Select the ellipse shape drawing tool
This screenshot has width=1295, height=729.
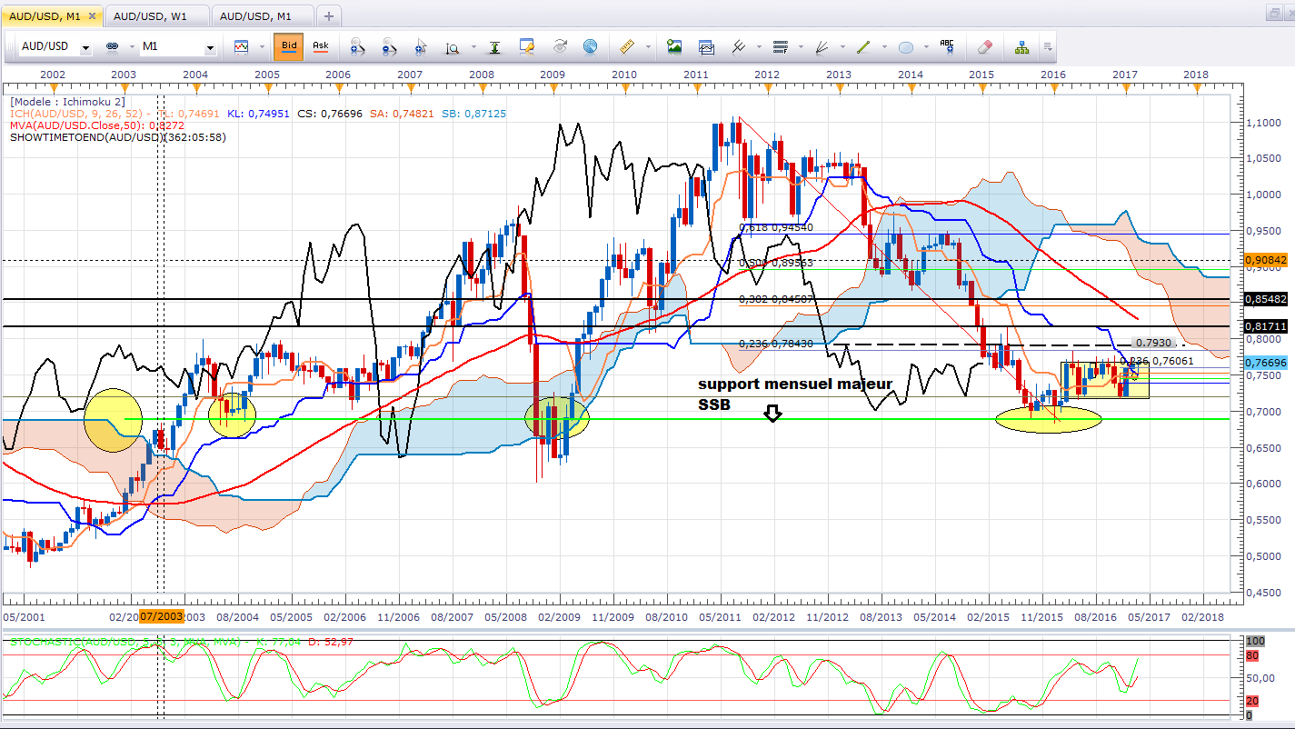(906, 46)
